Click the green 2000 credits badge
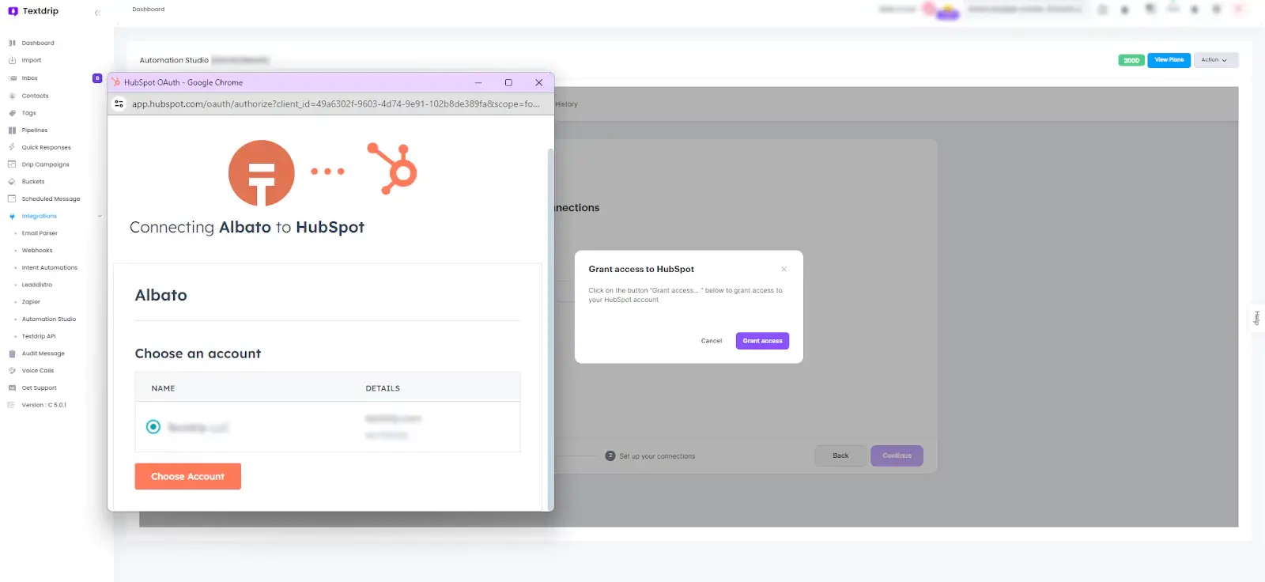1265x582 pixels. coord(1131,60)
